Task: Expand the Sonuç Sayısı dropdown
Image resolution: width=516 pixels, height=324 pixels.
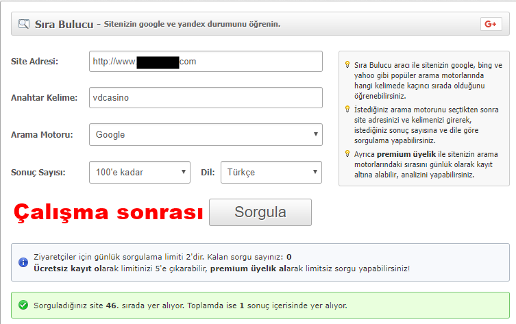Action: (x=140, y=172)
